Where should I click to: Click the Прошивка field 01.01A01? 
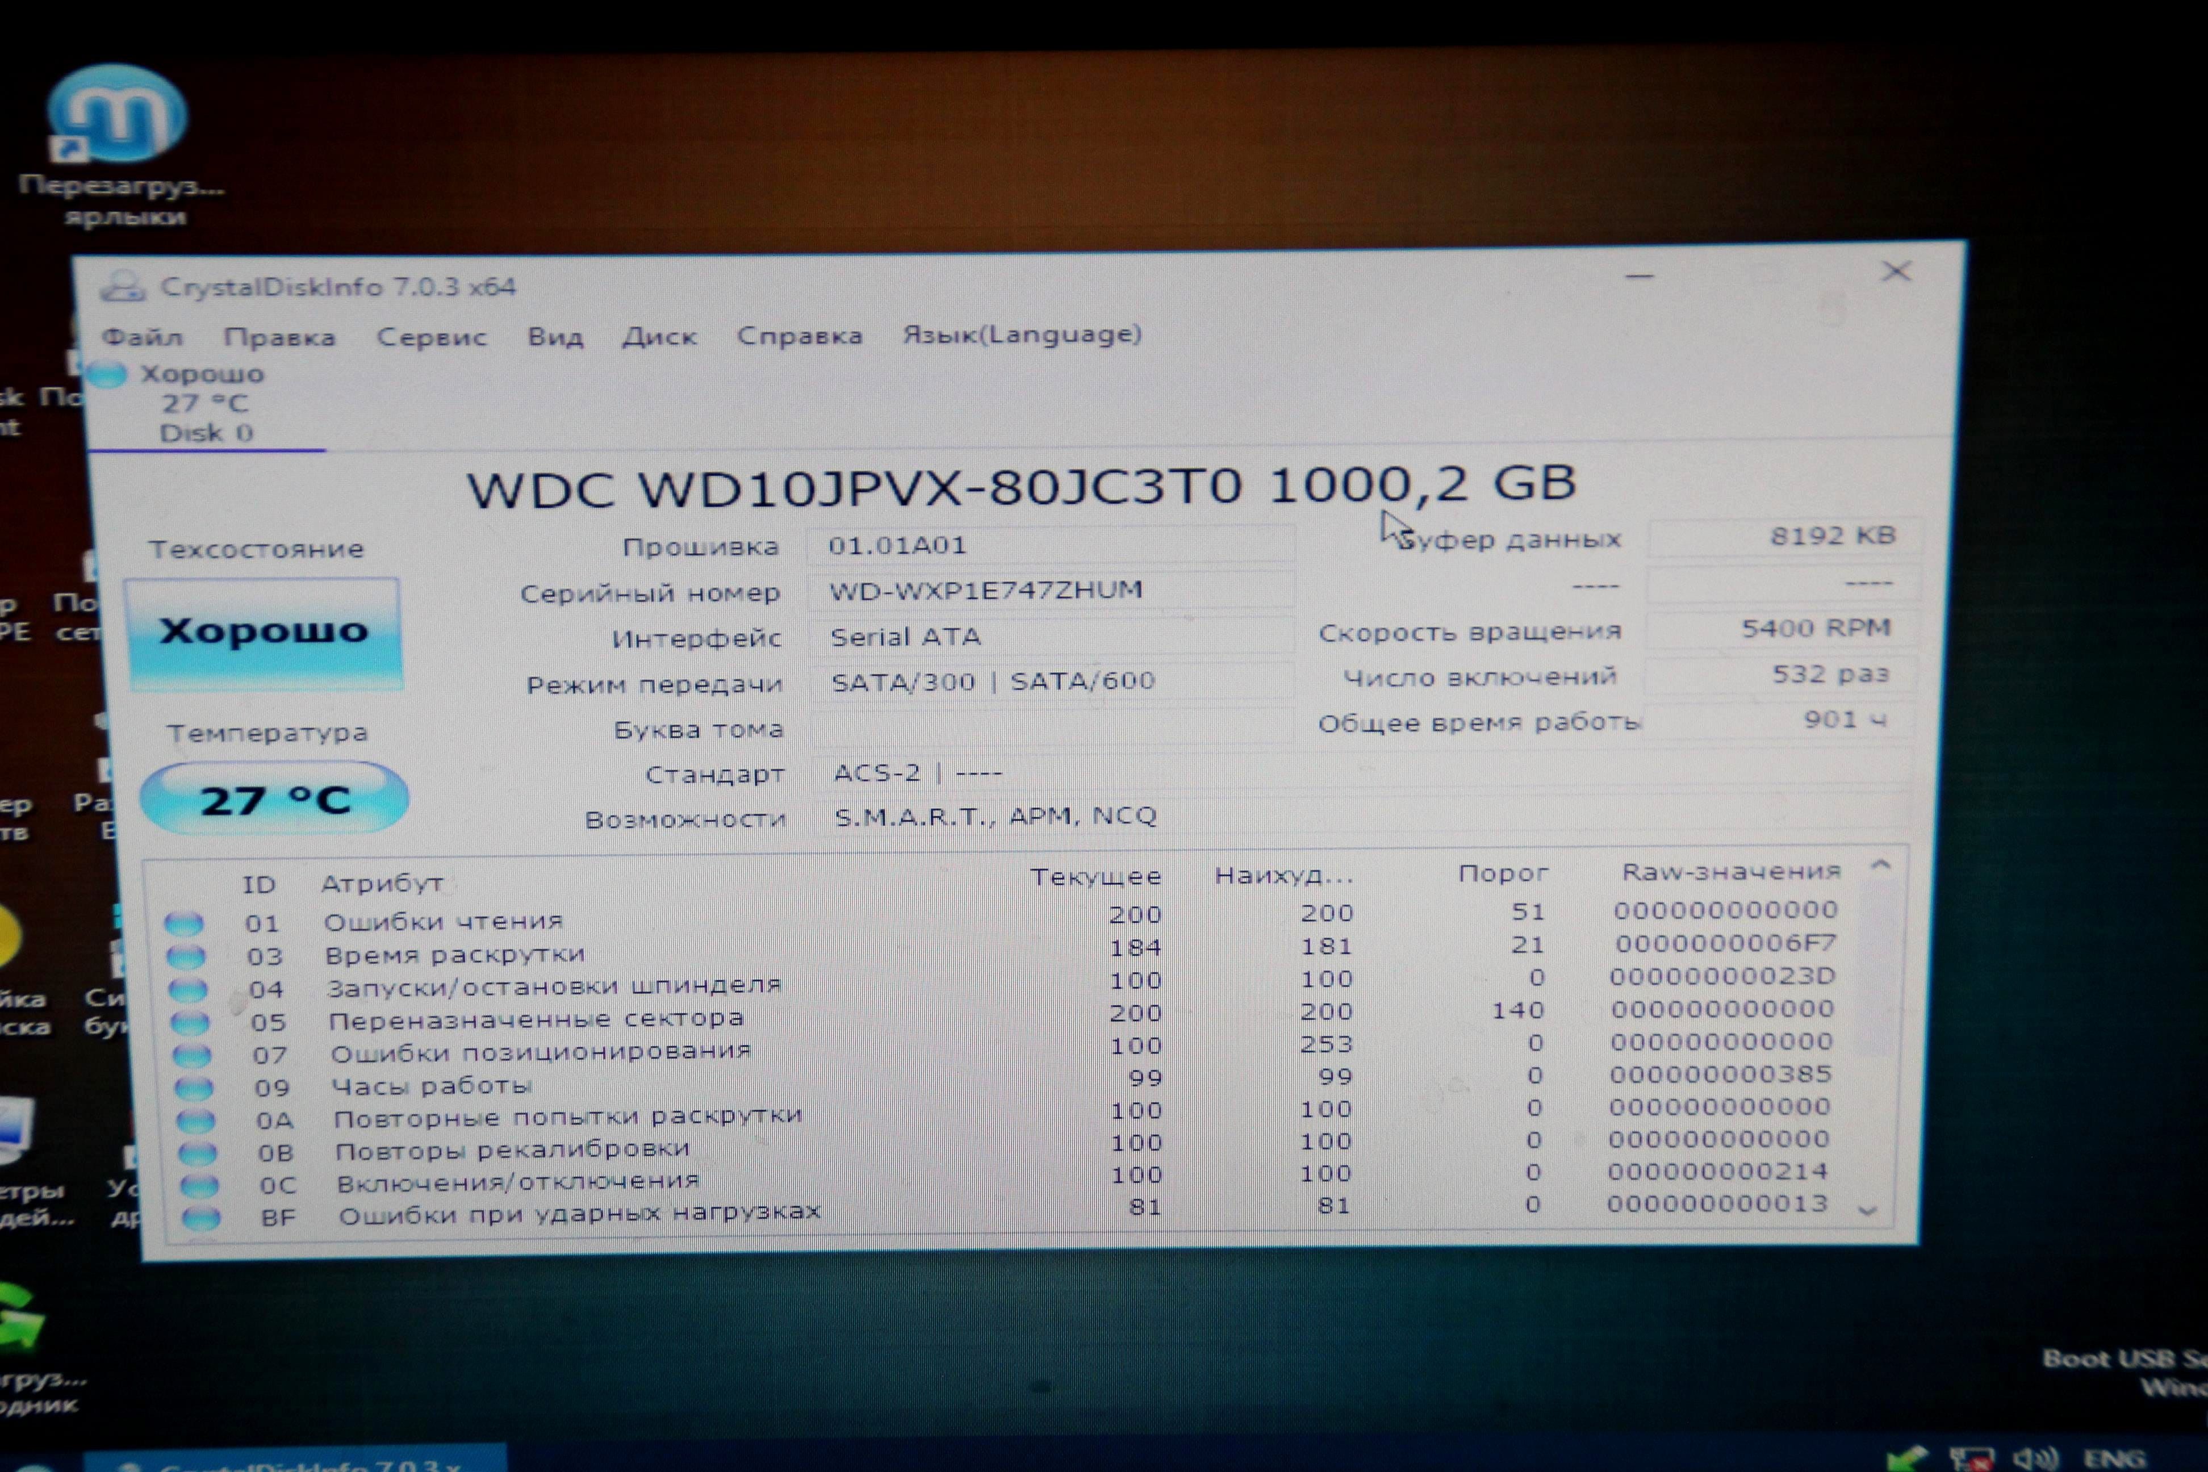click(1051, 545)
